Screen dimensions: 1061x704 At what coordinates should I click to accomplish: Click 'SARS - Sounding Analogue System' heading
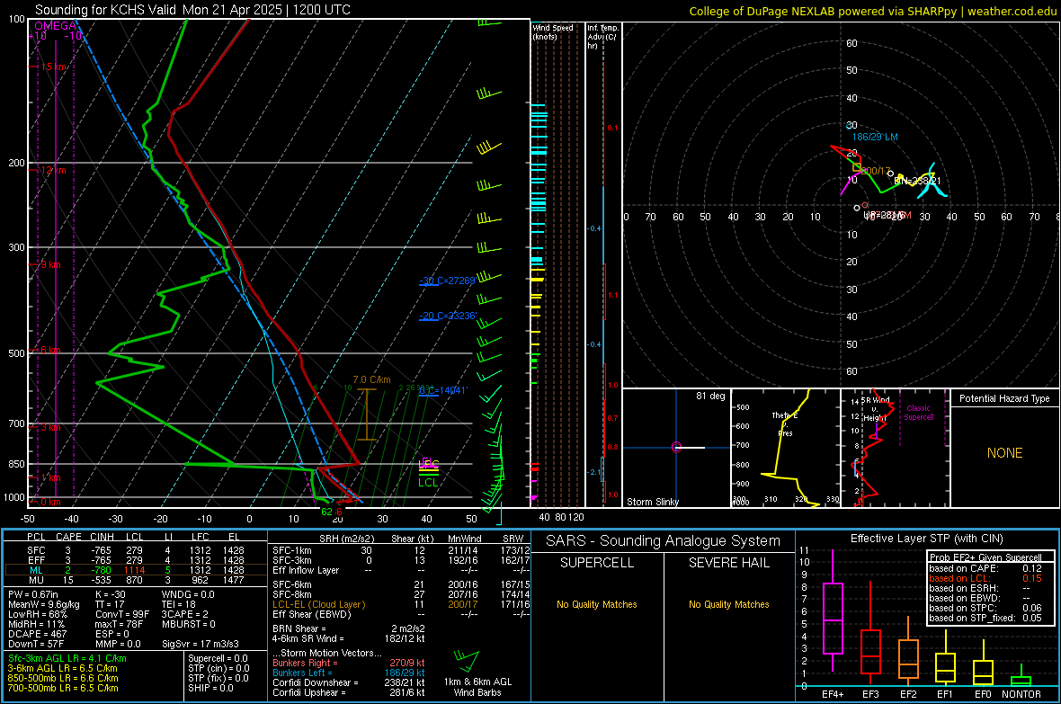tap(663, 541)
